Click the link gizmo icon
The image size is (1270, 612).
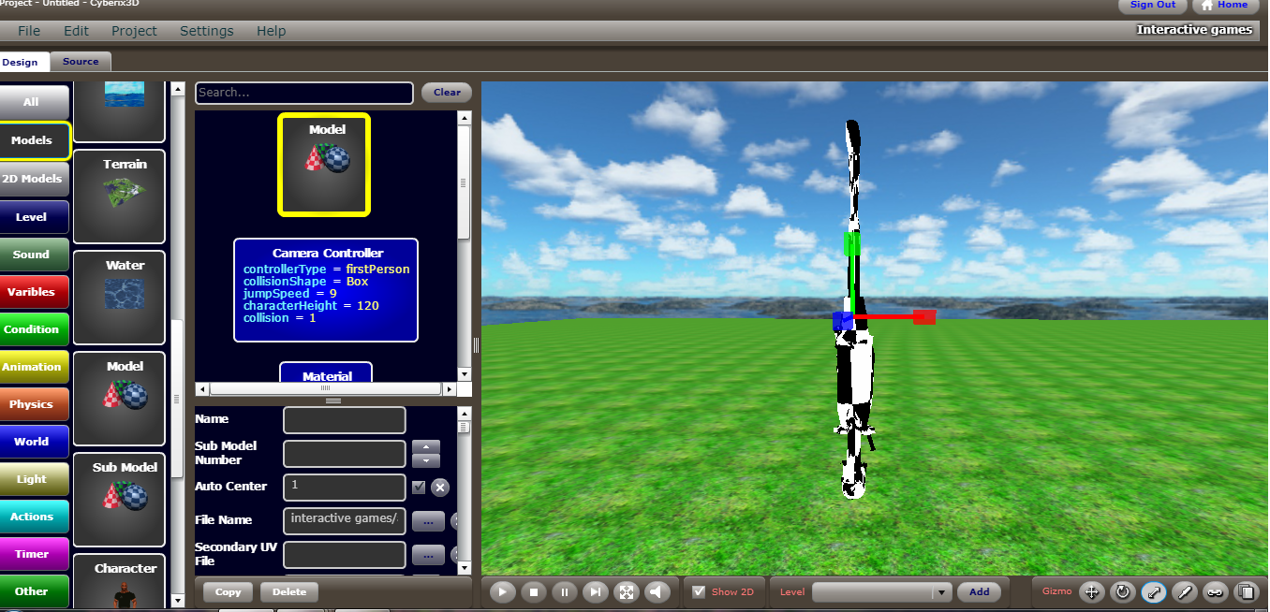click(x=1215, y=592)
